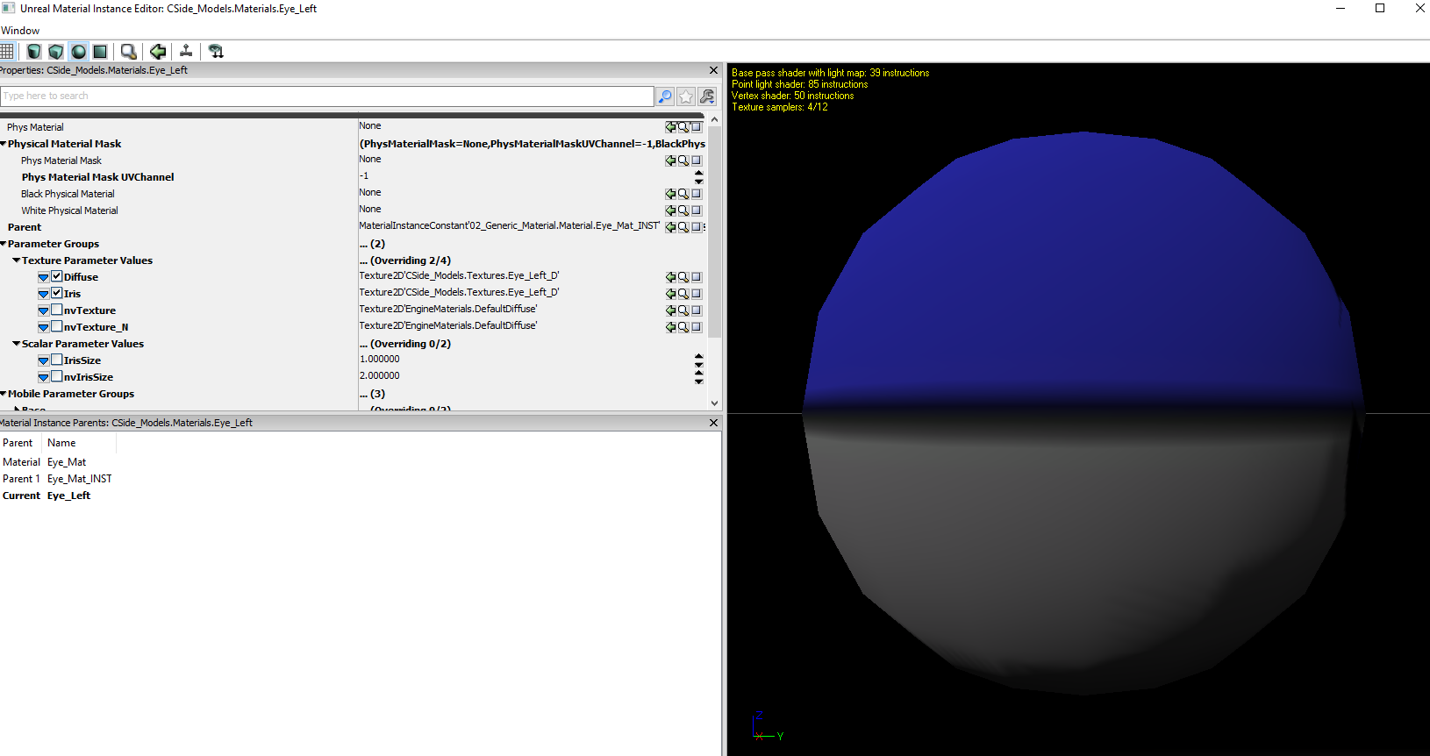This screenshot has width=1430, height=756.
Task: Switch preview mesh to cylinder
Action: coord(34,52)
